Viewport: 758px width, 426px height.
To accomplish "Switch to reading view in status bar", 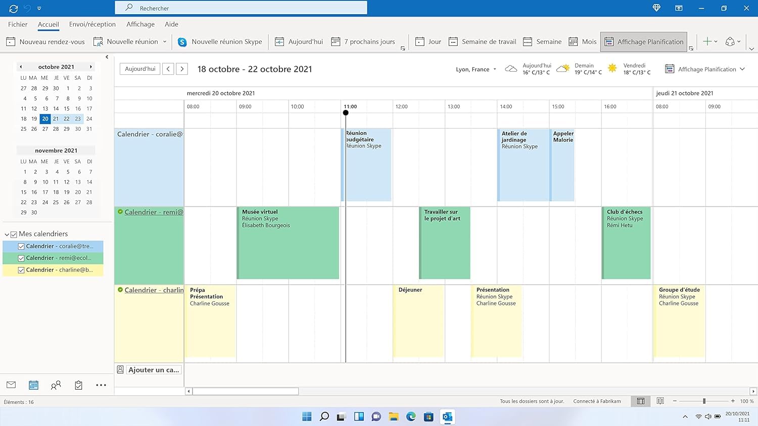I will pyautogui.click(x=660, y=401).
